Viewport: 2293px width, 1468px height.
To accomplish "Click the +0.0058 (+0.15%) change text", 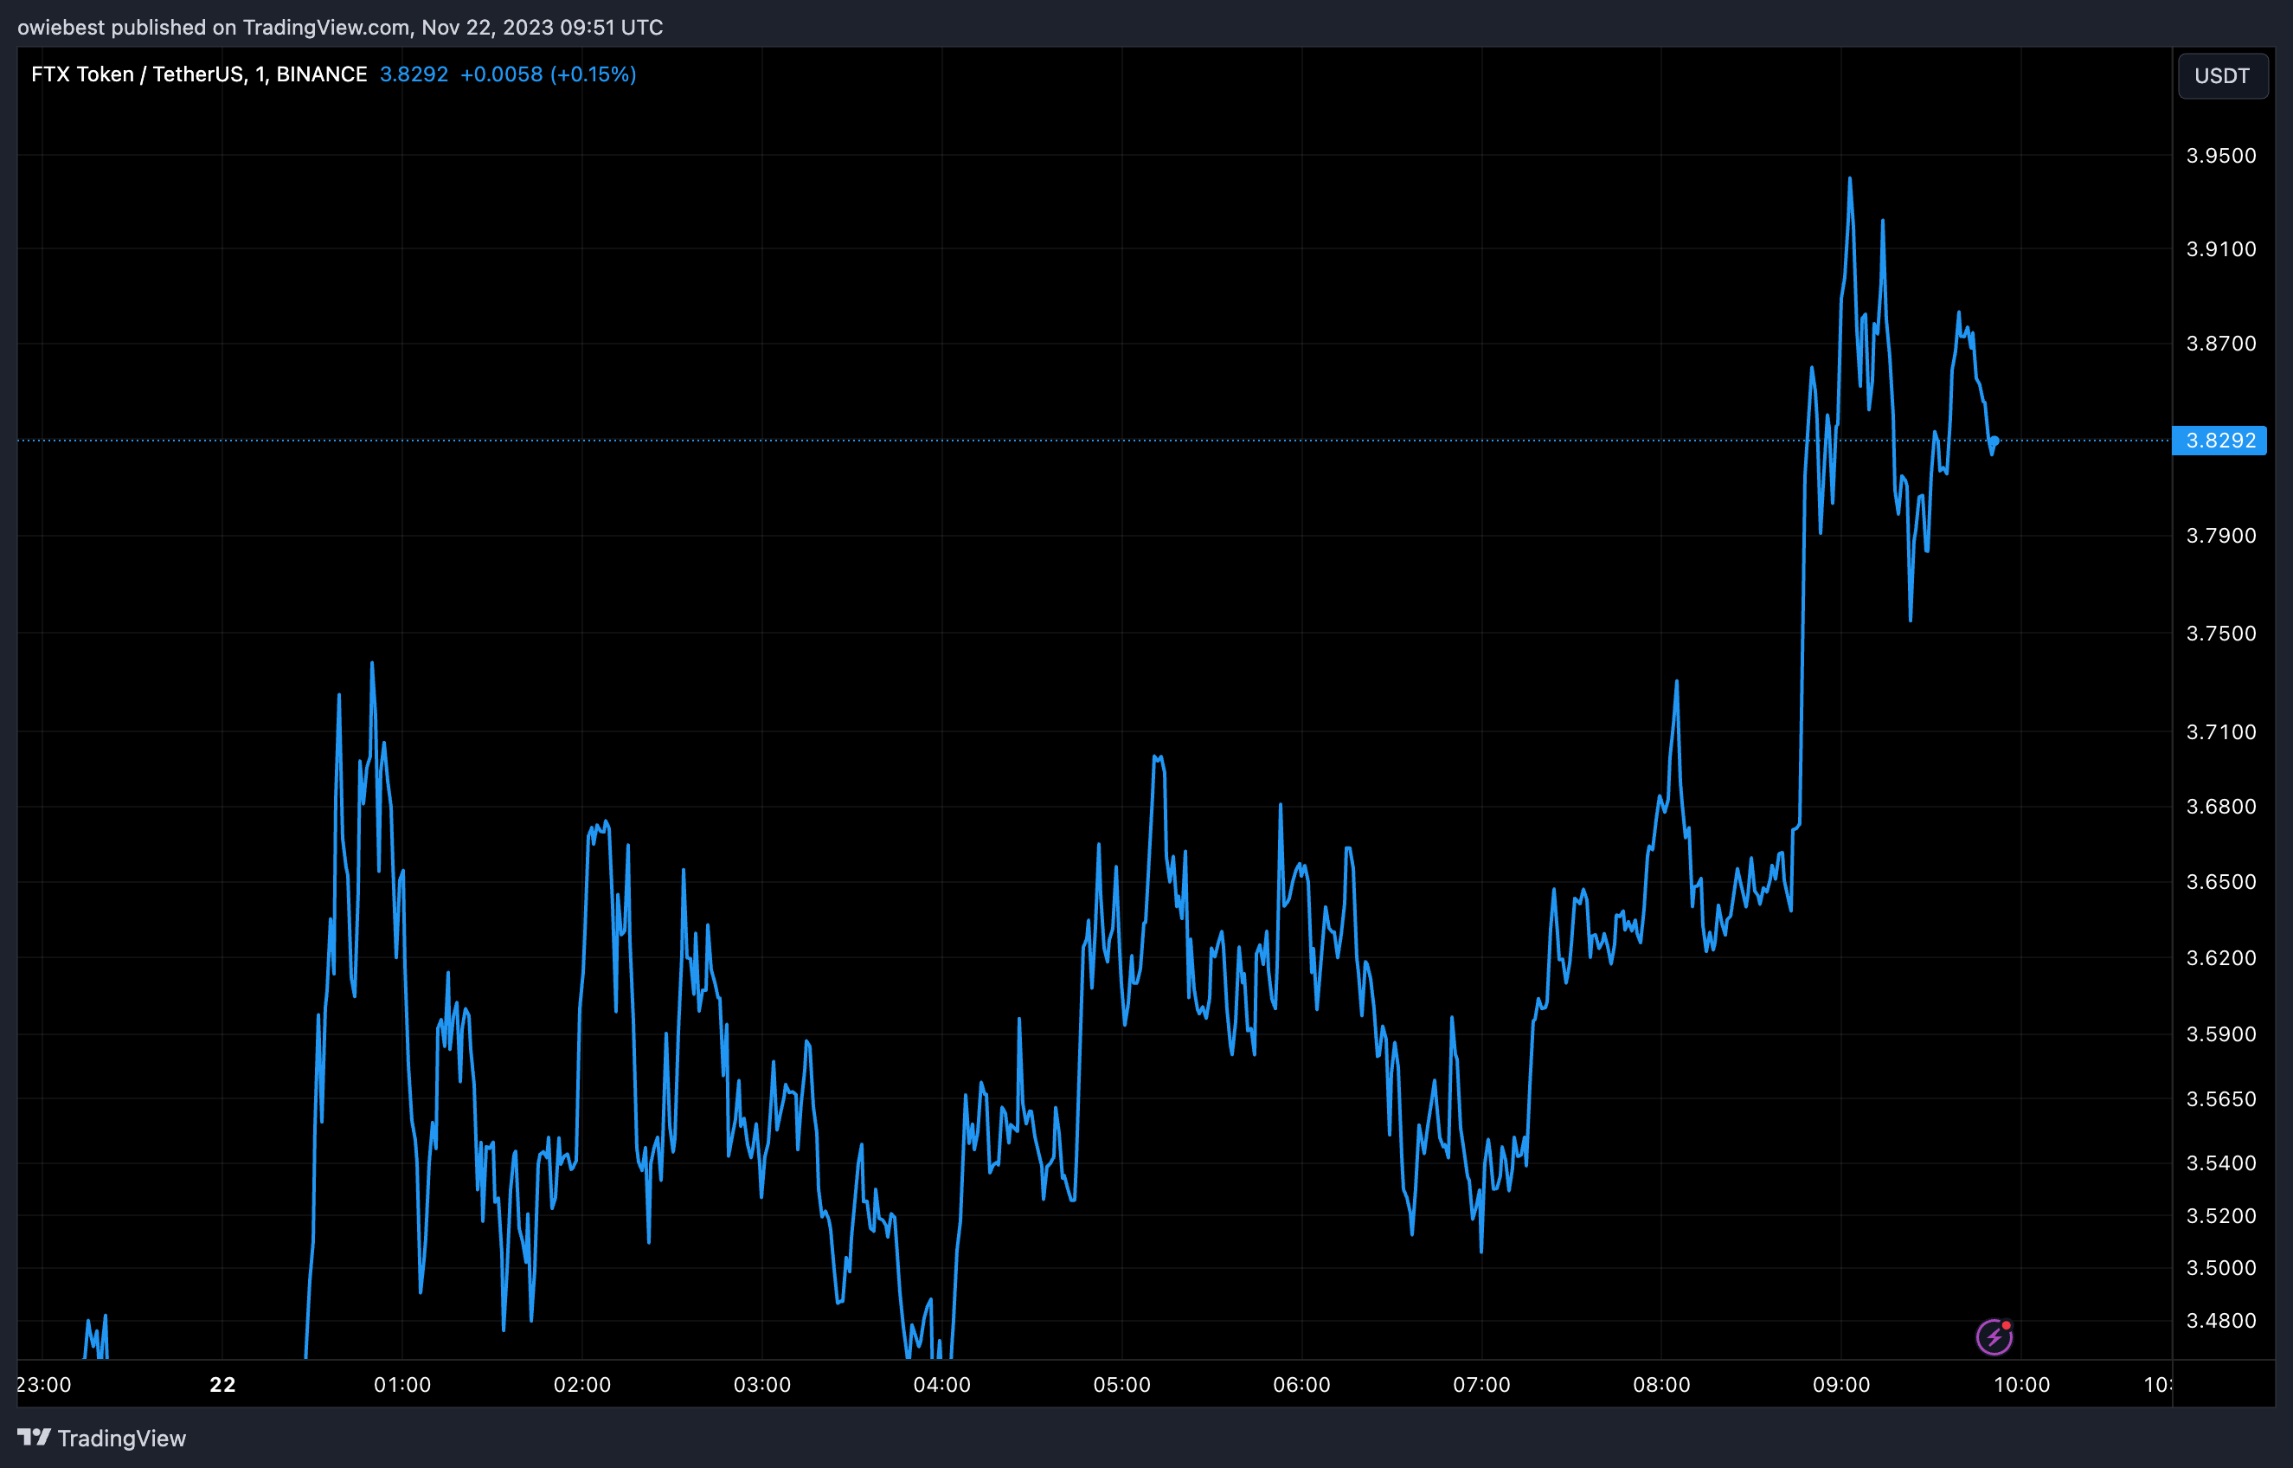I will click(x=548, y=74).
